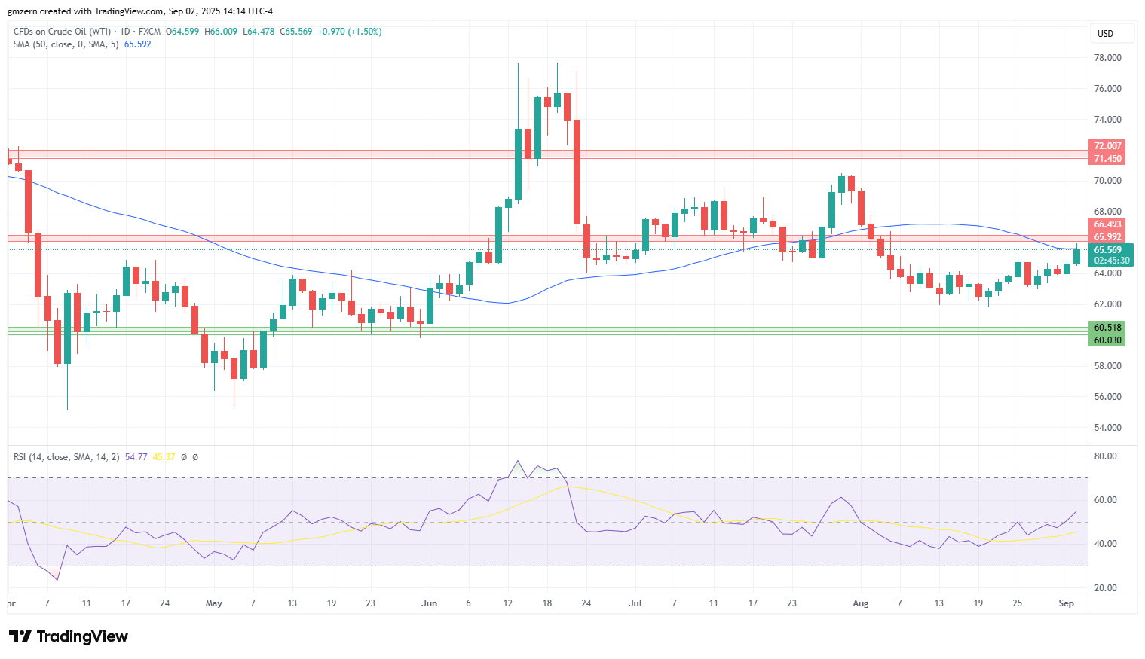This screenshot has width=1145, height=659.
Task: Click the RSI value 54.77 in legend
Action: tap(136, 457)
